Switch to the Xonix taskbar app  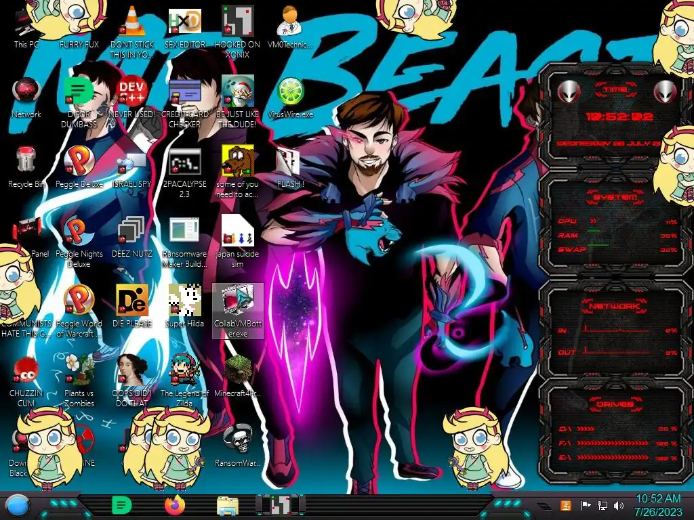pos(281,505)
